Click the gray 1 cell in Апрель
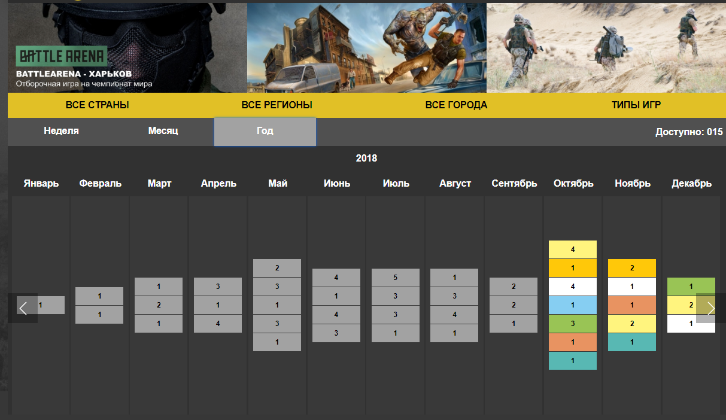Viewport: 726px width, 420px height. [x=218, y=305]
